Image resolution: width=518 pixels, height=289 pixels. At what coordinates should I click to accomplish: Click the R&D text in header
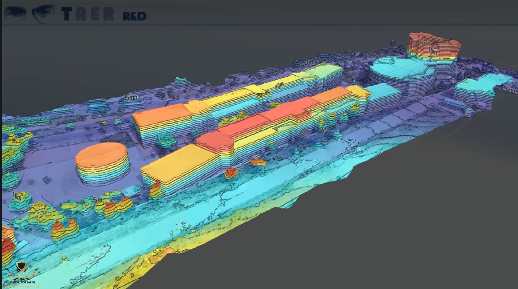point(134,16)
